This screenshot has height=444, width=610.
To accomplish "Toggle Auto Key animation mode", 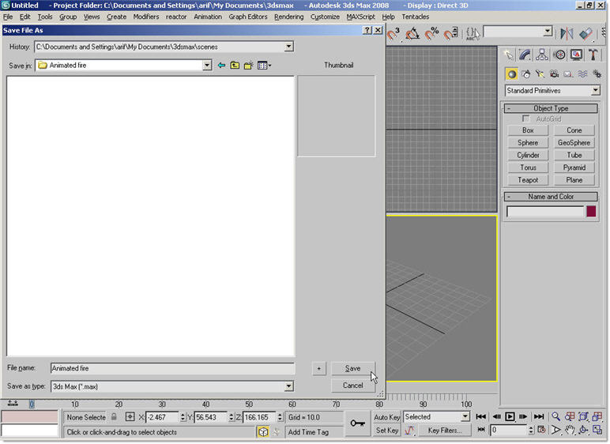I will click(387, 417).
